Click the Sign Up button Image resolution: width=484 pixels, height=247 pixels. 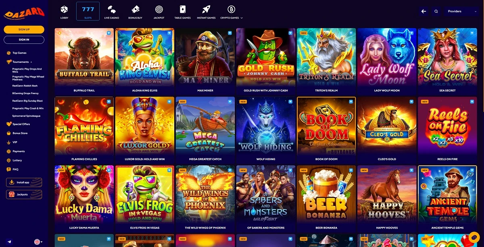click(x=24, y=29)
